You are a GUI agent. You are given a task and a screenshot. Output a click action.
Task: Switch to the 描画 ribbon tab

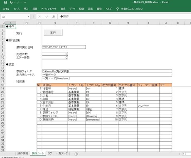click(x=35, y=9)
